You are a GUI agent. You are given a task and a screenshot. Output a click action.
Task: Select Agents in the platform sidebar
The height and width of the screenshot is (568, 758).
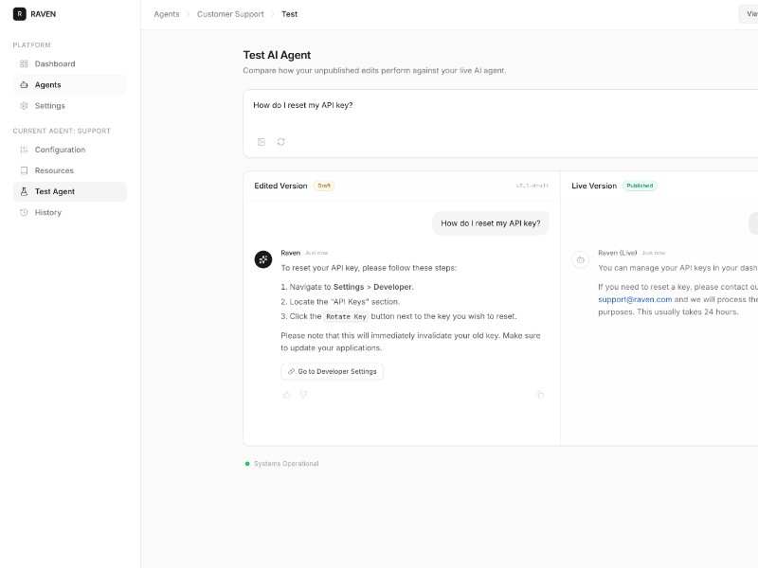45,84
